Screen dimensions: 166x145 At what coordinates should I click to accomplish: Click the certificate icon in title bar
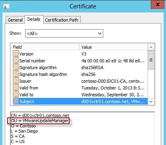point(6,6)
